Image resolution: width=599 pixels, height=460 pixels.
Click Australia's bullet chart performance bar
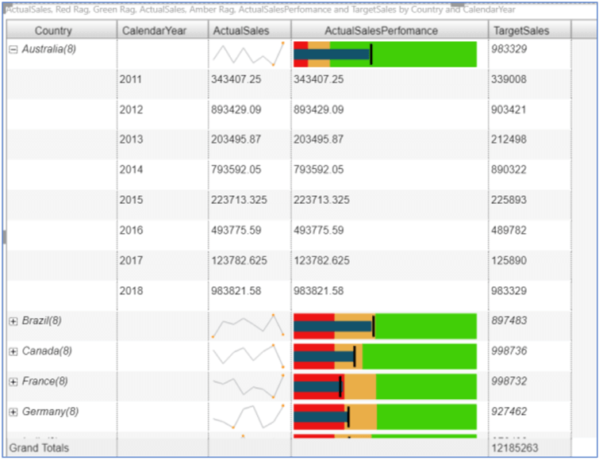pyautogui.click(x=385, y=54)
